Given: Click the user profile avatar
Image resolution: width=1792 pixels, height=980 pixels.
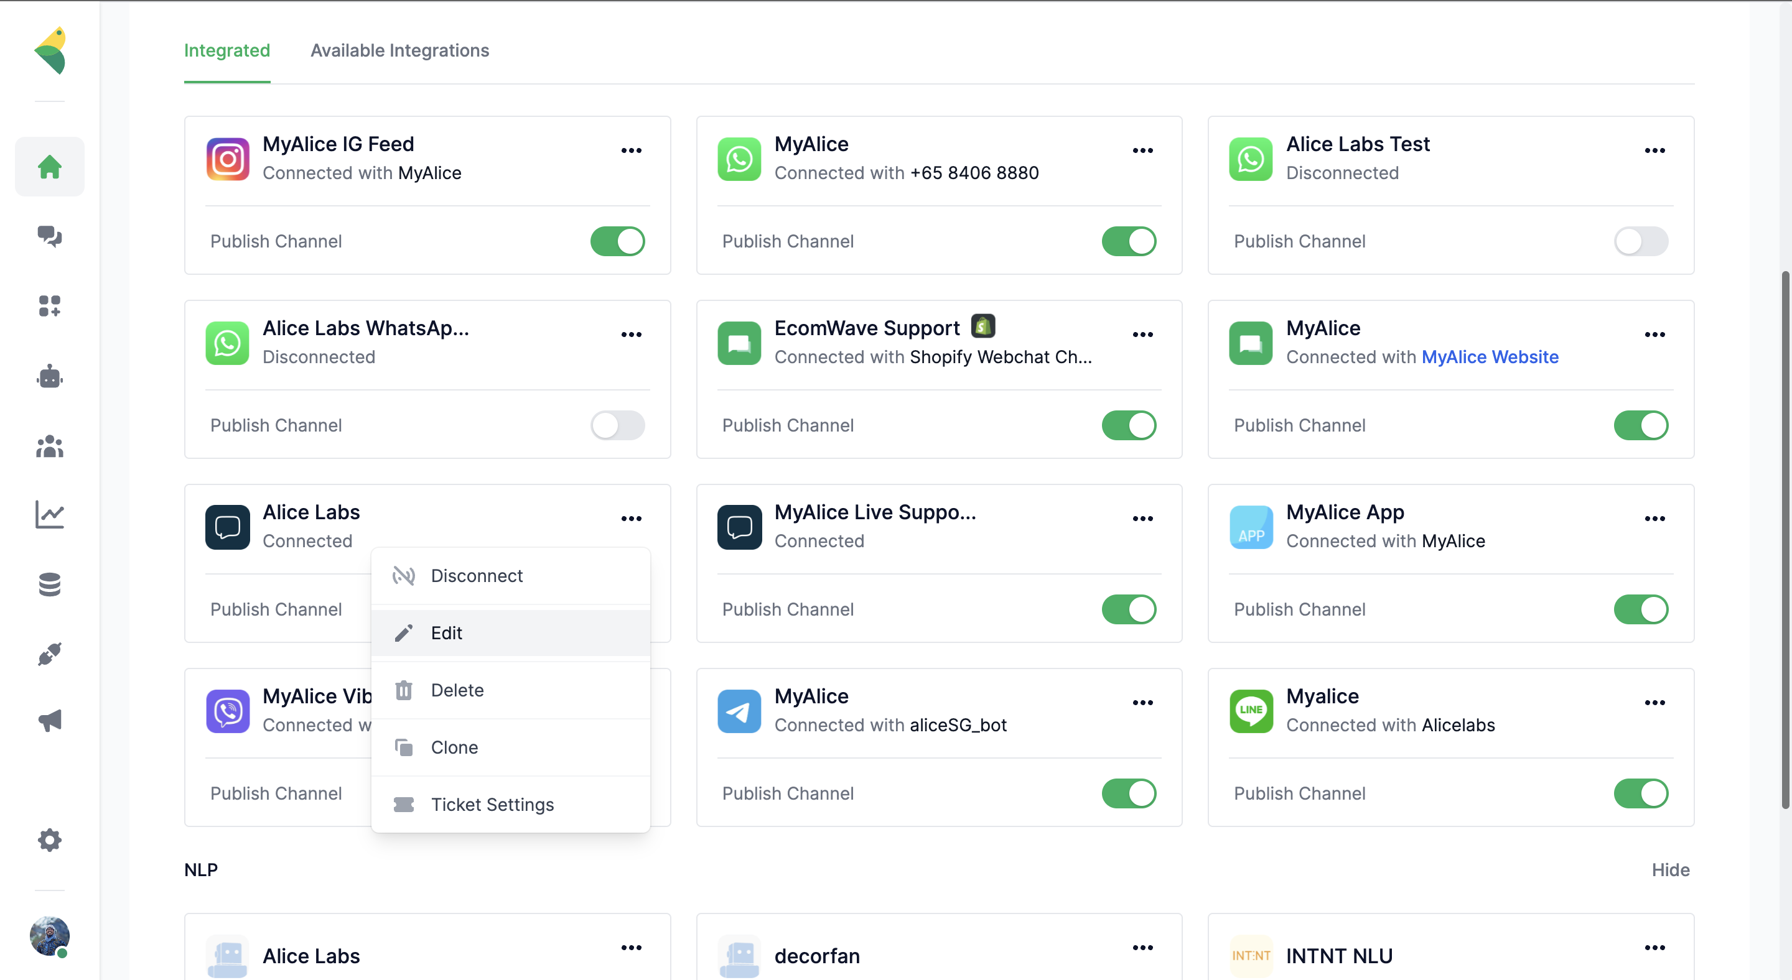Looking at the screenshot, I should [x=49, y=936].
